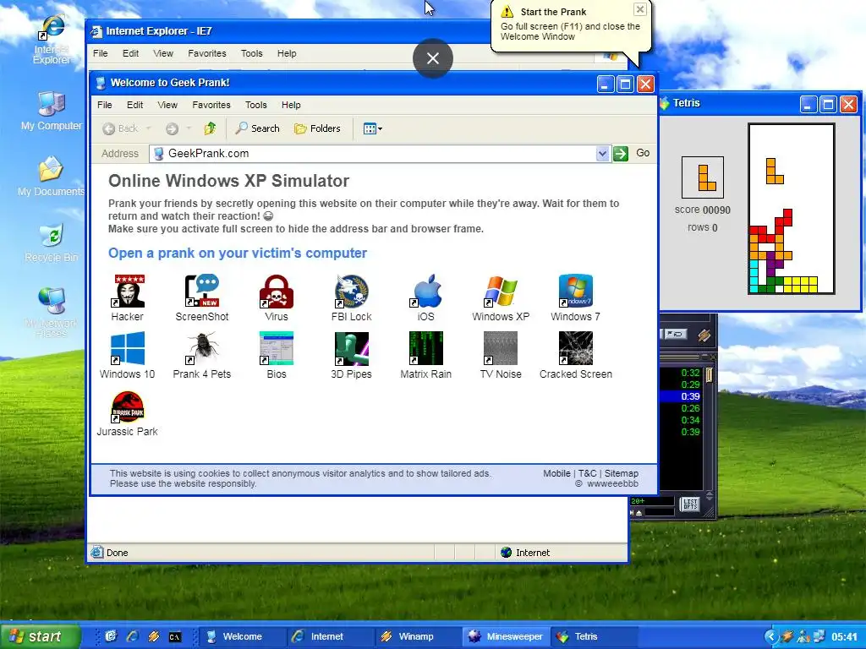The height and width of the screenshot is (649, 866).
Task: Click the LIST OPTS button in Winamp playlist
Action: (690, 504)
